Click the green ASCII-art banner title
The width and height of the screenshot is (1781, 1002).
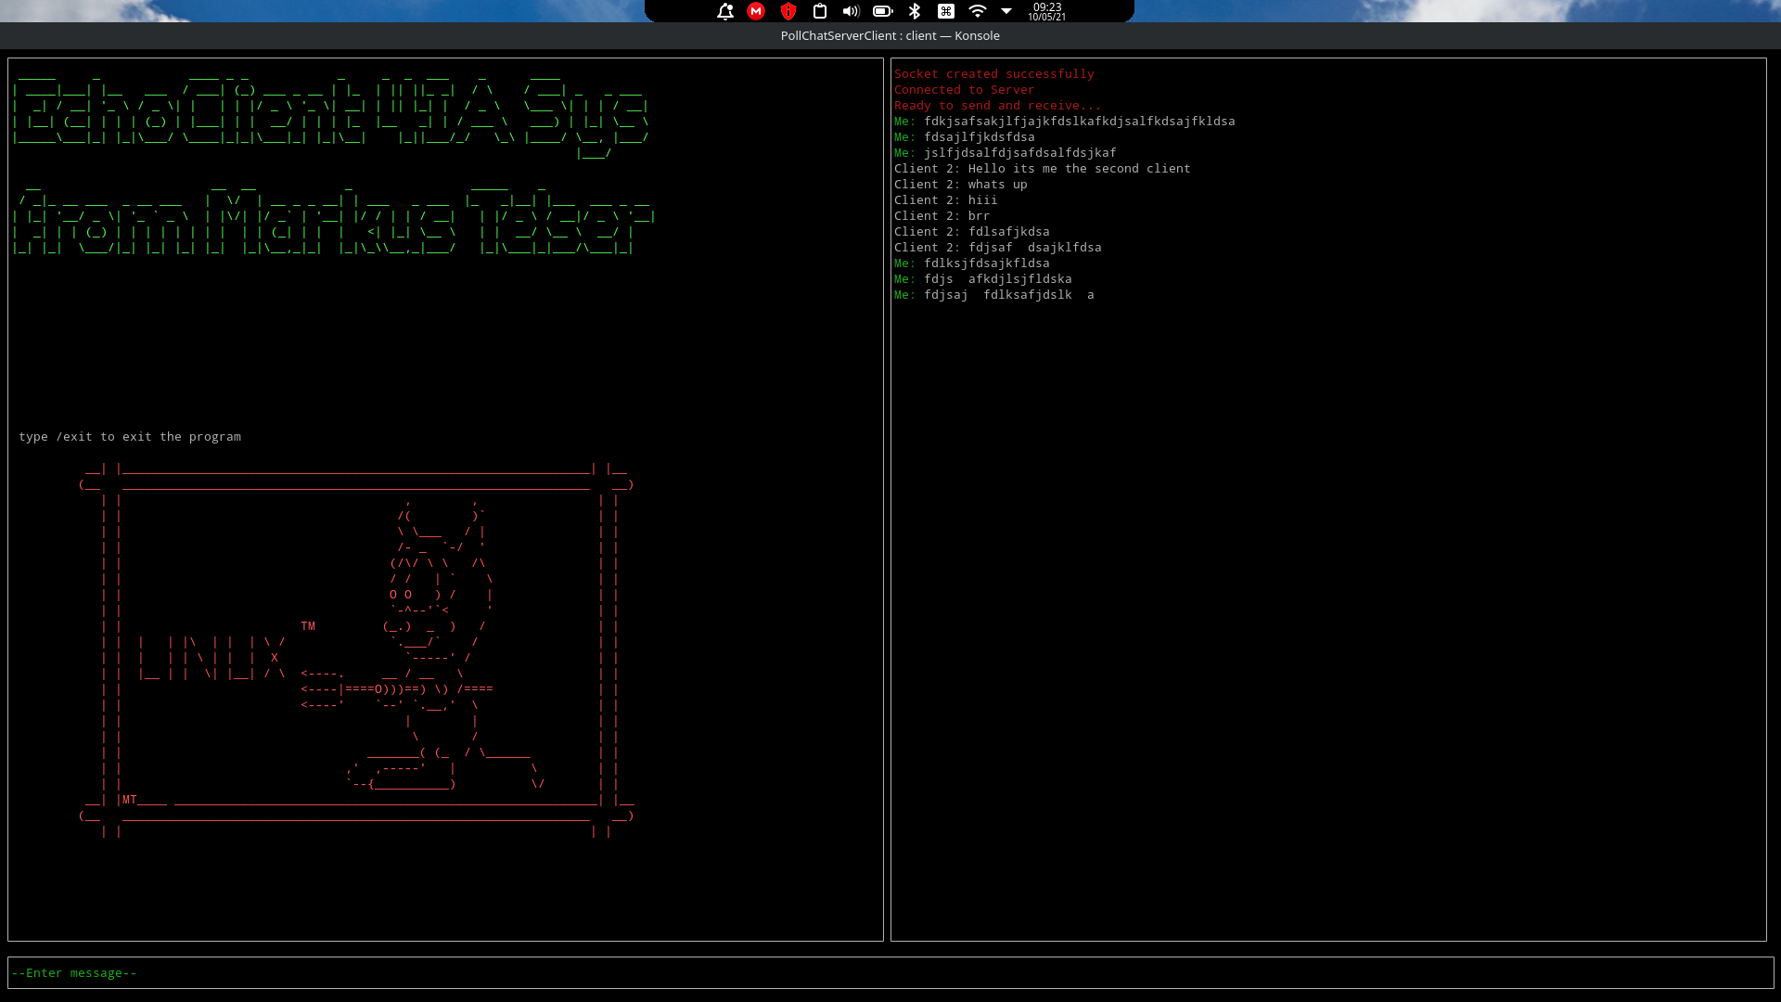click(x=331, y=113)
